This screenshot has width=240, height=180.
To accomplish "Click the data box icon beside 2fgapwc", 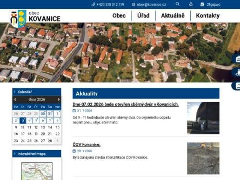I will 202,4.
